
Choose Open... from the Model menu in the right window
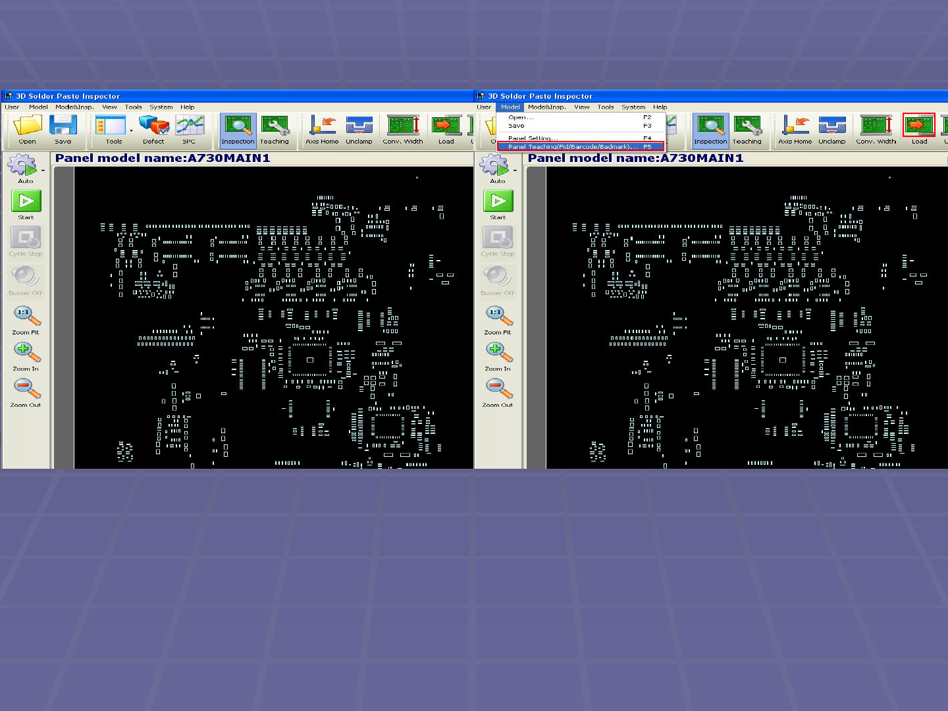[x=580, y=117]
